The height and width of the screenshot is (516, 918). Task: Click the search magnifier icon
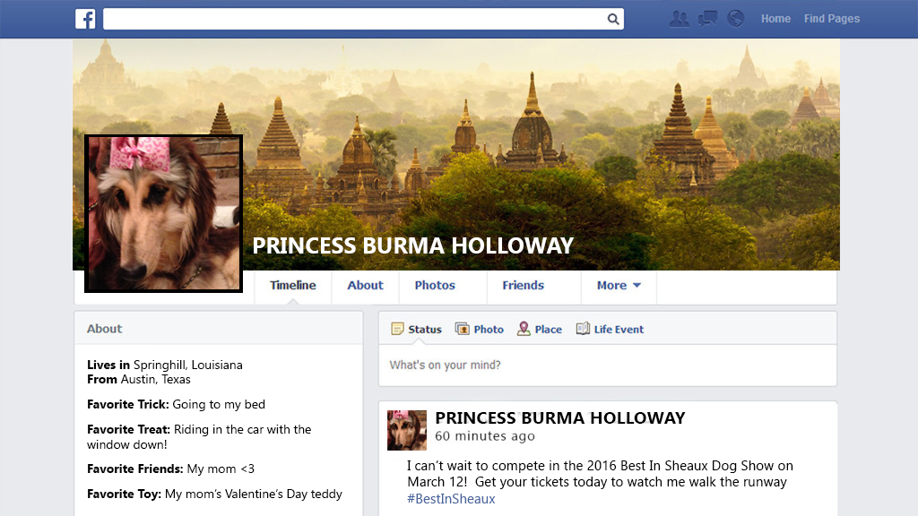click(x=613, y=19)
